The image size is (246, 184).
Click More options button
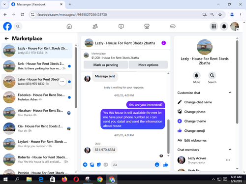click(148, 65)
